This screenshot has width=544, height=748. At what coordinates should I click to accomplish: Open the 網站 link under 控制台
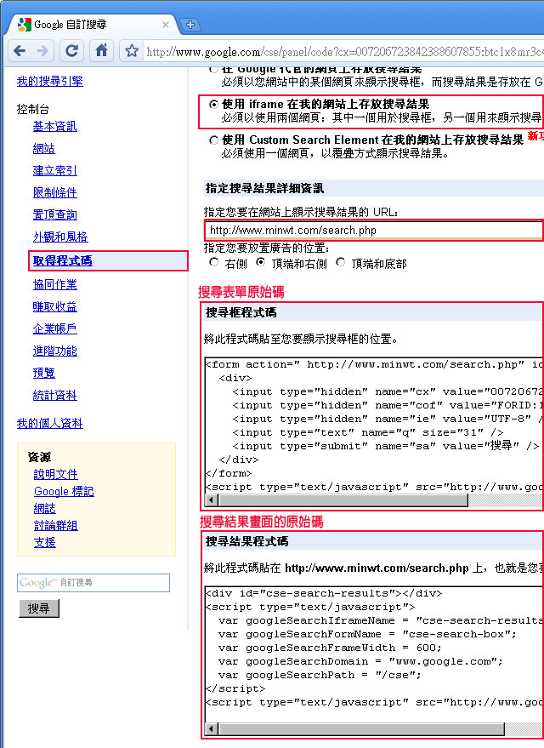point(44,149)
